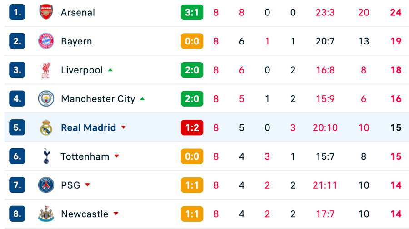Open the Real Madrid team name link
The width and height of the screenshot is (409, 229).
coord(88,127)
